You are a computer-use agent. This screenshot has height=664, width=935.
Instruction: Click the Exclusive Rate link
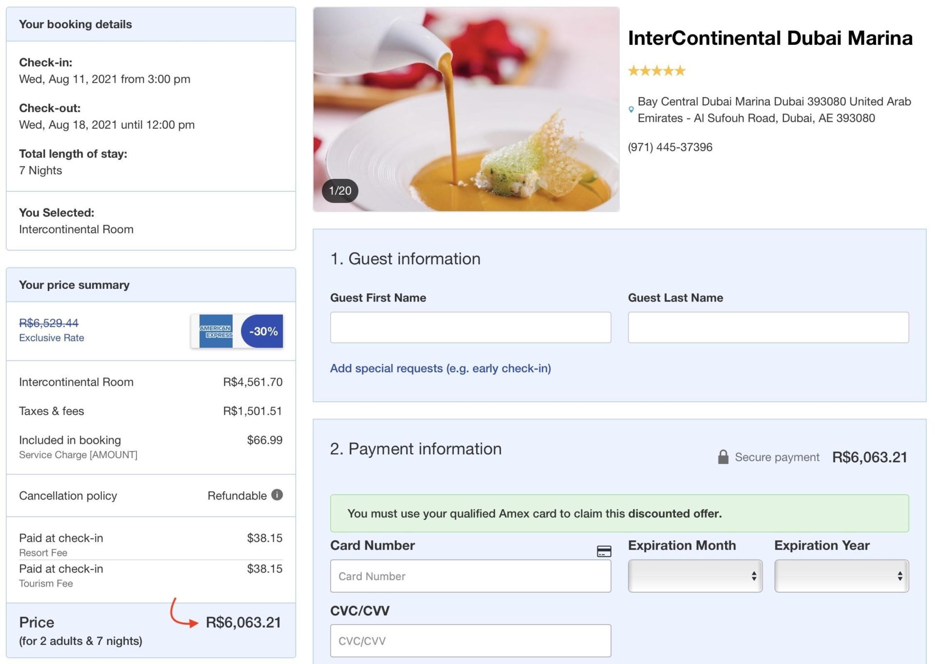[52, 338]
